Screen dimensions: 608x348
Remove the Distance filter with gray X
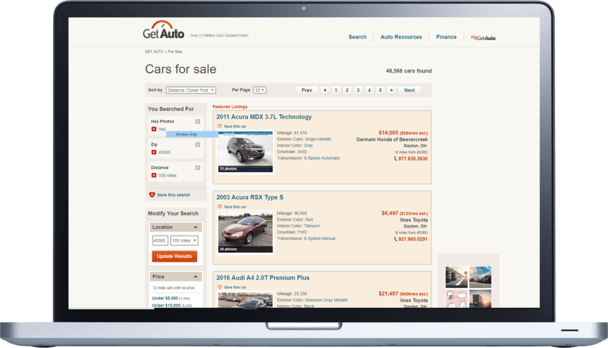tap(198, 167)
